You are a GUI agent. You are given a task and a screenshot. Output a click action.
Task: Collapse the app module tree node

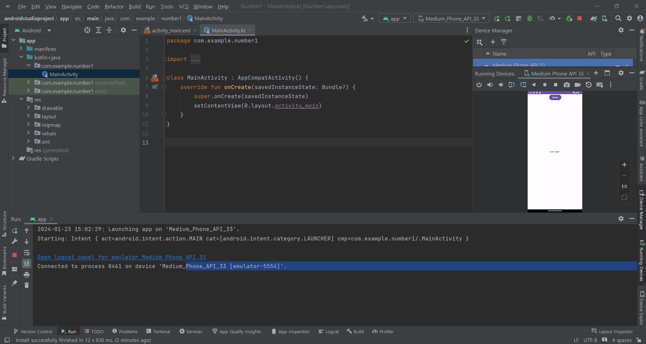coord(14,40)
